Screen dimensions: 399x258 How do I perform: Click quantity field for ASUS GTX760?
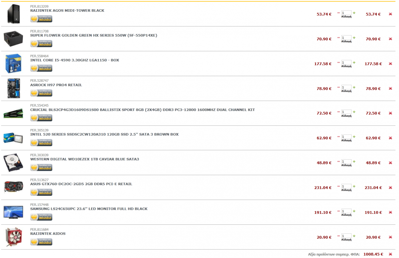coord(346,186)
